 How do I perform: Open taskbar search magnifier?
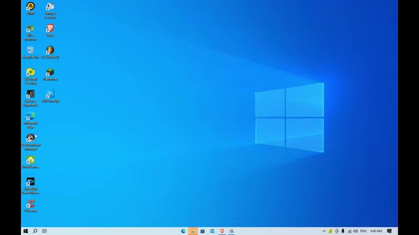35,231
